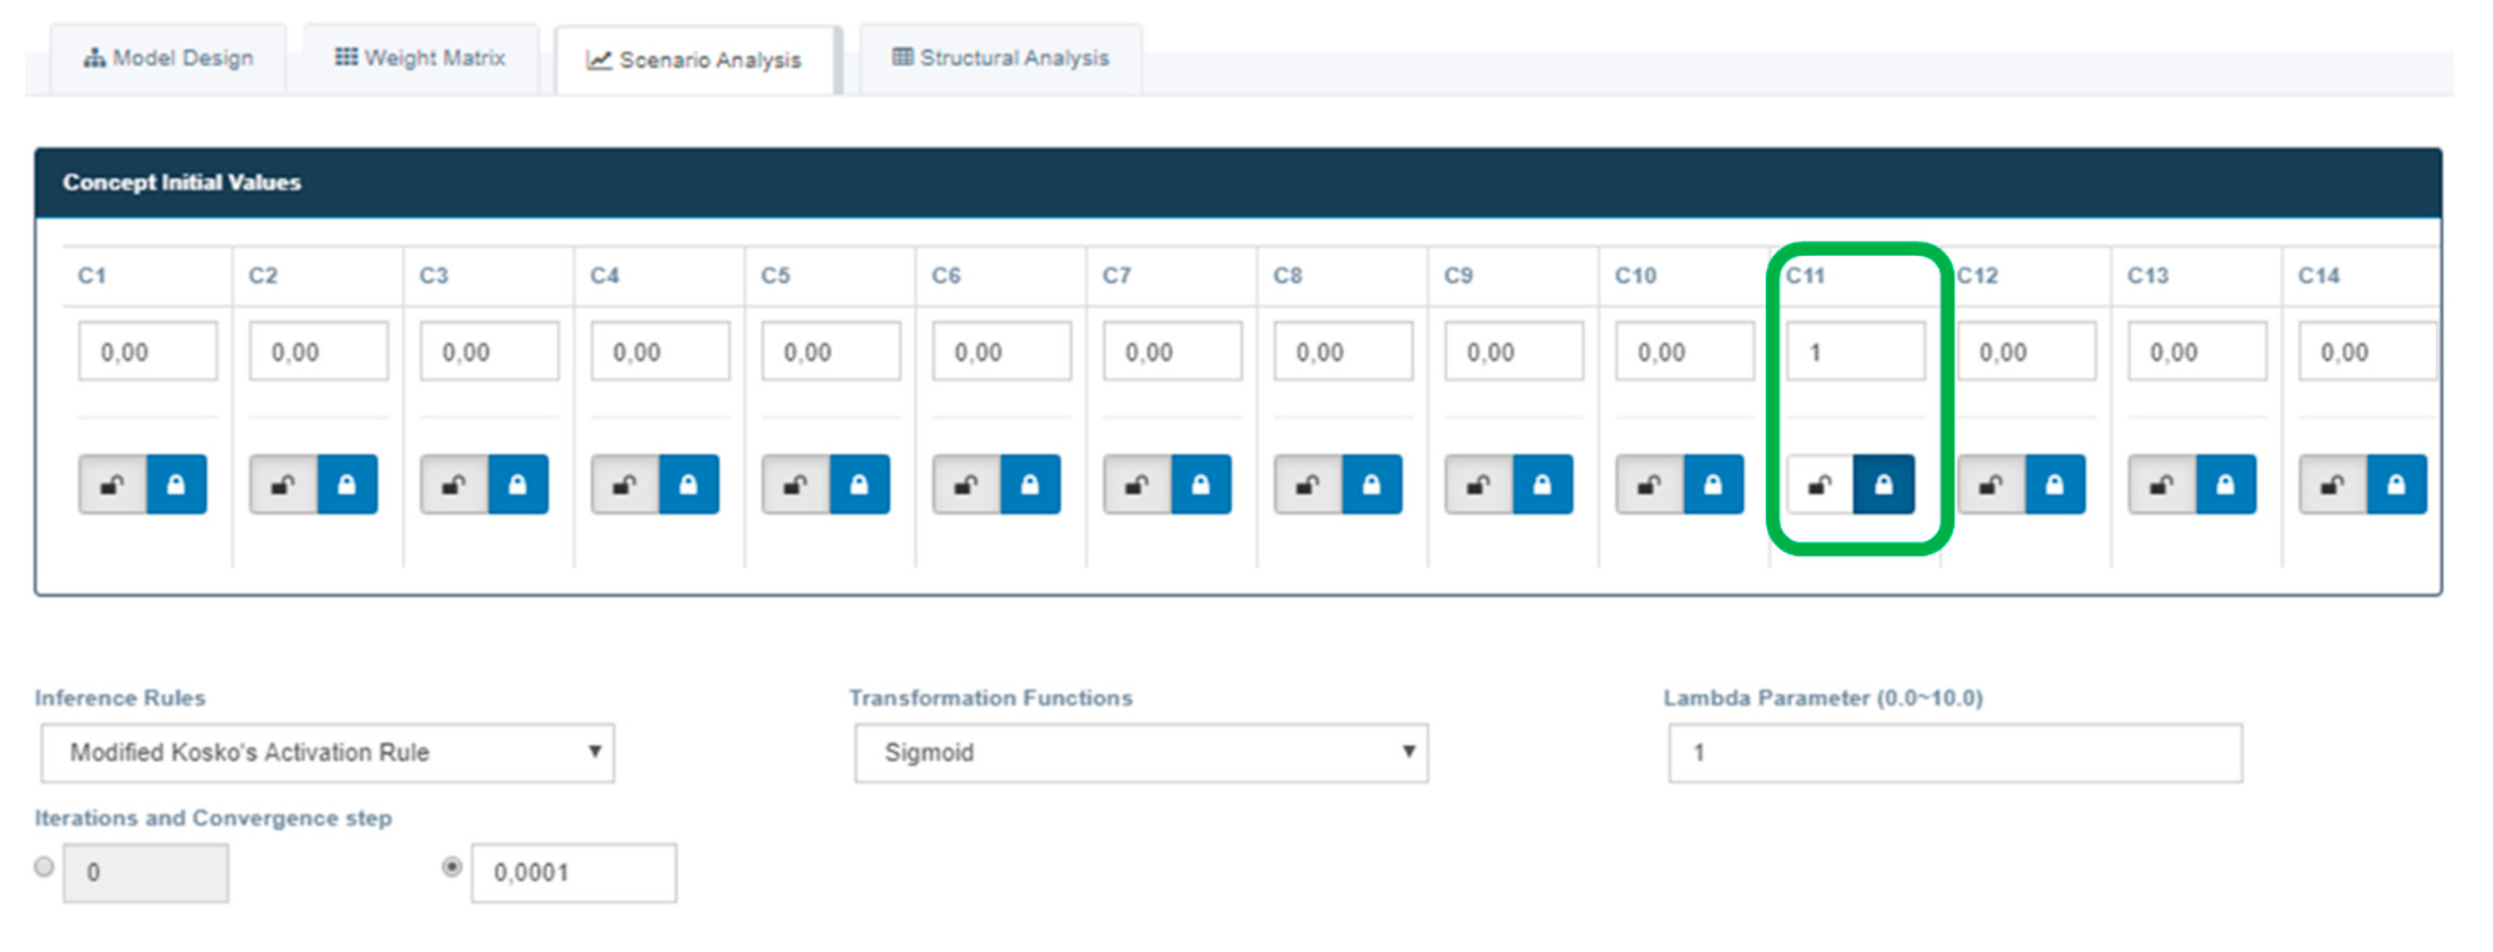Click the lock icon under C9
The width and height of the screenshot is (2493, 952).
click(1543, 484)
